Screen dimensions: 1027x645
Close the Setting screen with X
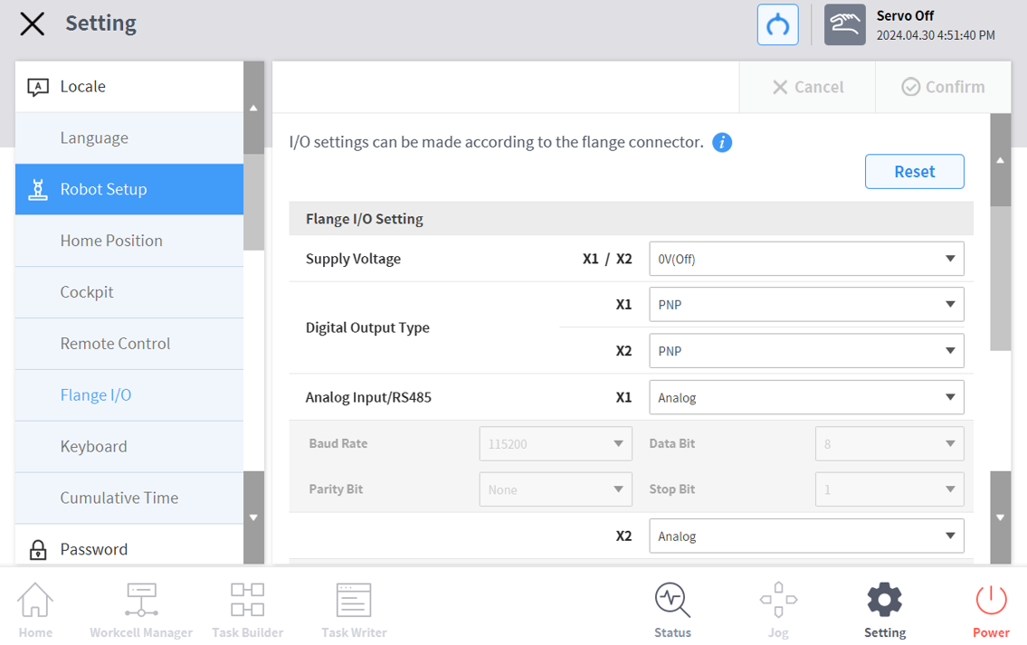(x=33, y=24)
